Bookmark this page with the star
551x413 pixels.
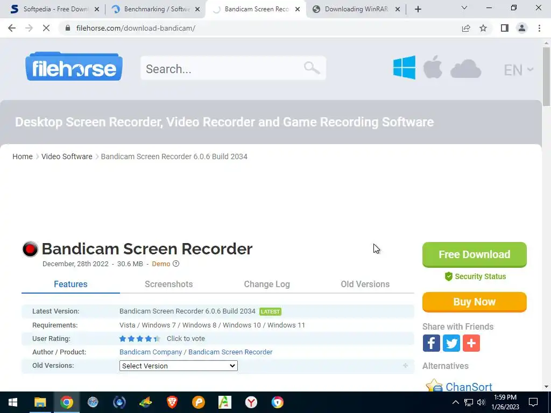point(483,28)
